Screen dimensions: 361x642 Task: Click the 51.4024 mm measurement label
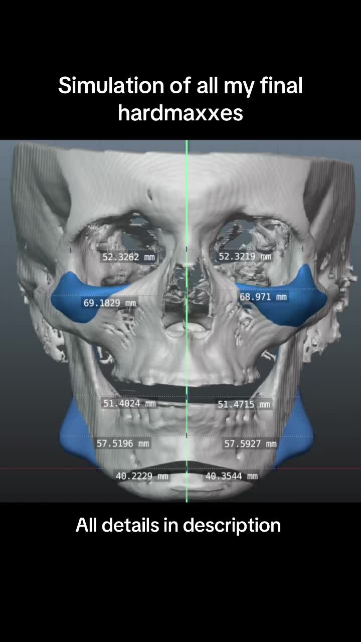[129, 403]
